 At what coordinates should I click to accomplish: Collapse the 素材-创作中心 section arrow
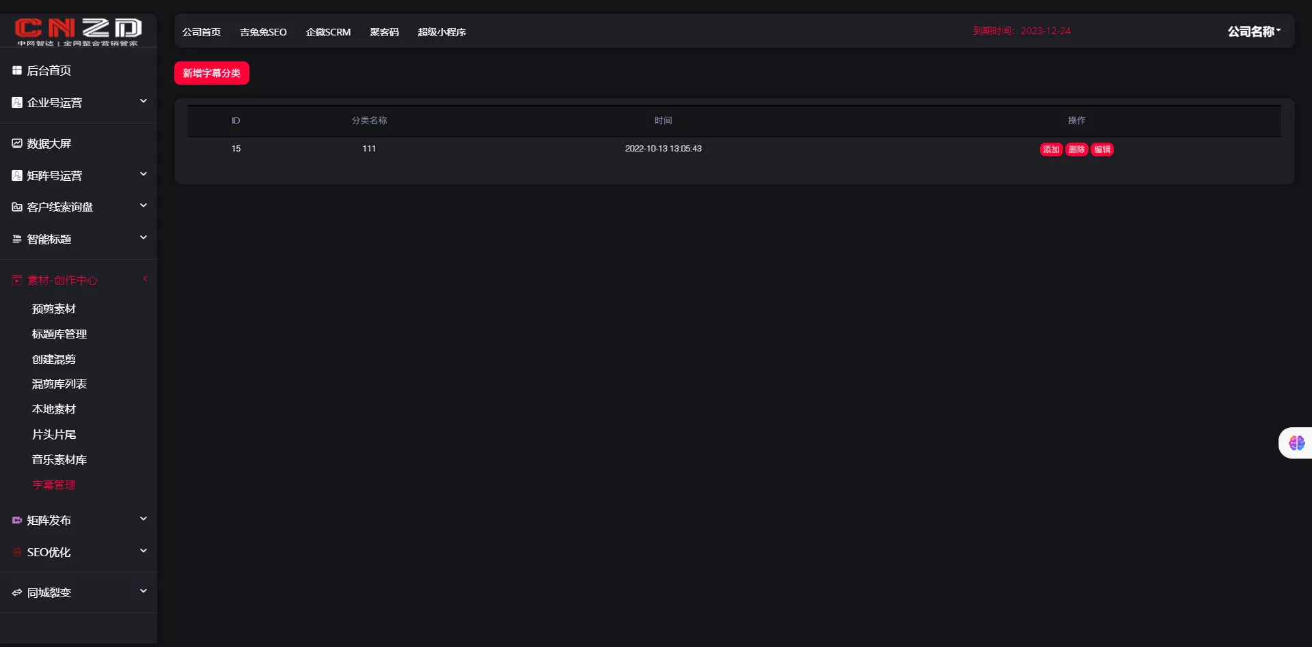pos(145,278)
